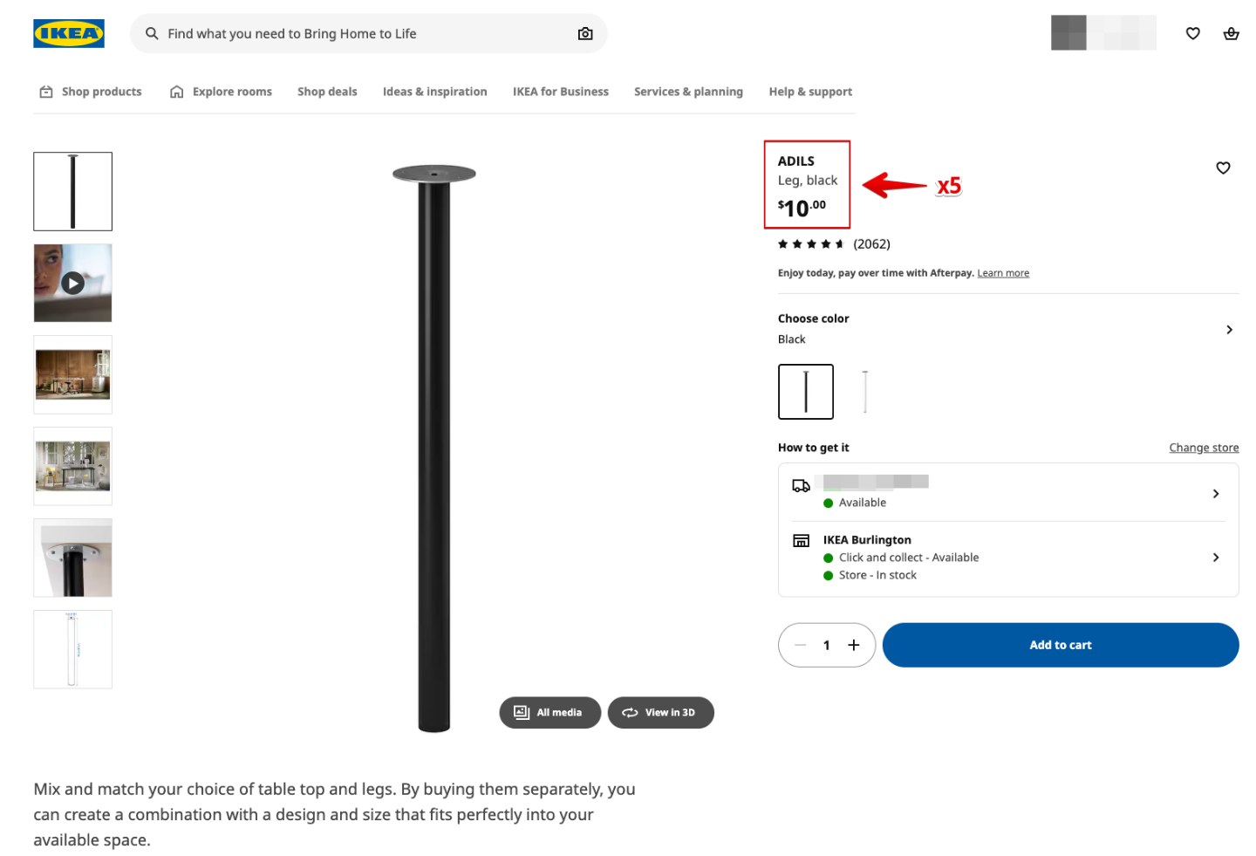Screen dimensions: 1256x856
Task: Open favorites heart in the header
Action: coord(1192,33)
